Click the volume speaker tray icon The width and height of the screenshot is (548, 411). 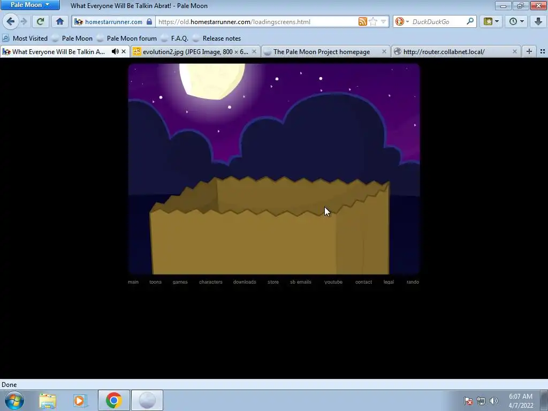click(493, 401)
